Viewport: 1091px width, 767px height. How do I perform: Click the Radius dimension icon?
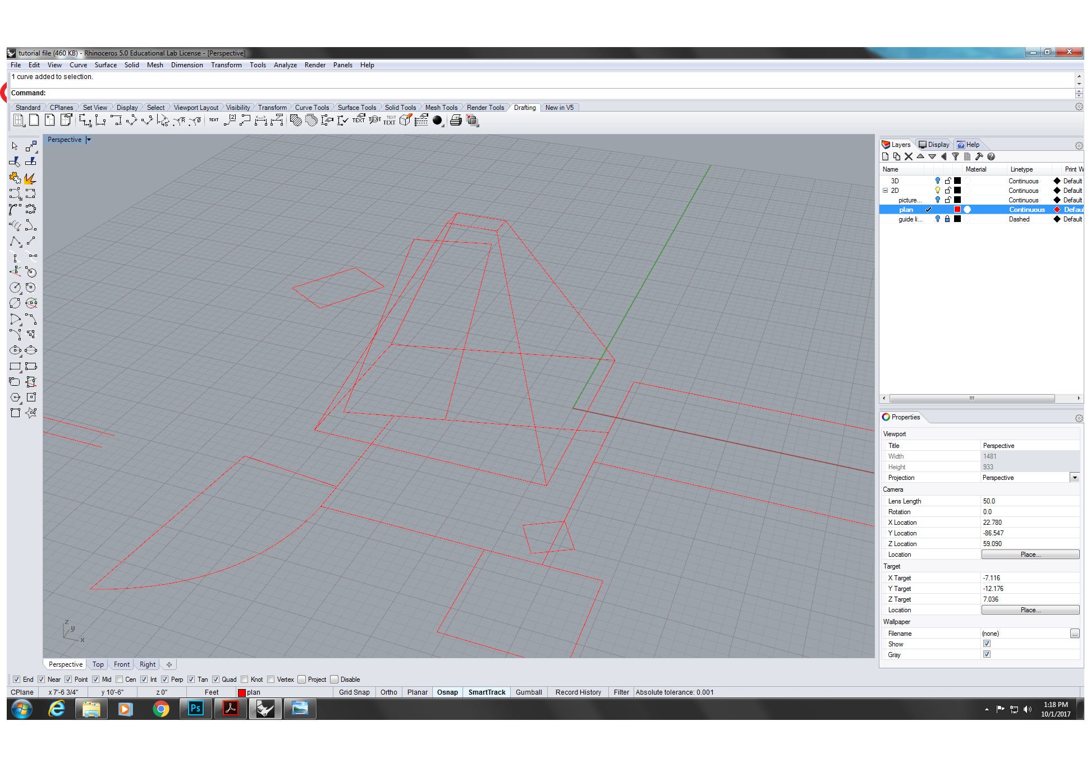click(179, 120)
